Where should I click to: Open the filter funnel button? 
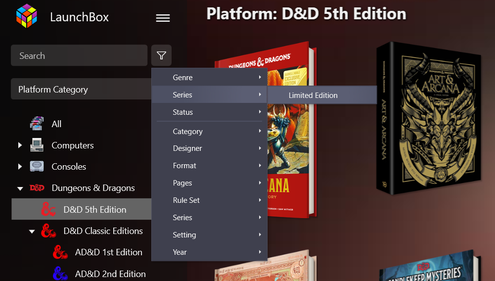(x=161, y=55)
